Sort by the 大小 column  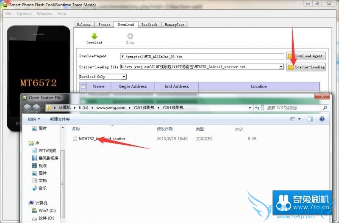coord(239,129)
